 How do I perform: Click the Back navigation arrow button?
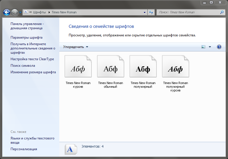pos(7,12)
